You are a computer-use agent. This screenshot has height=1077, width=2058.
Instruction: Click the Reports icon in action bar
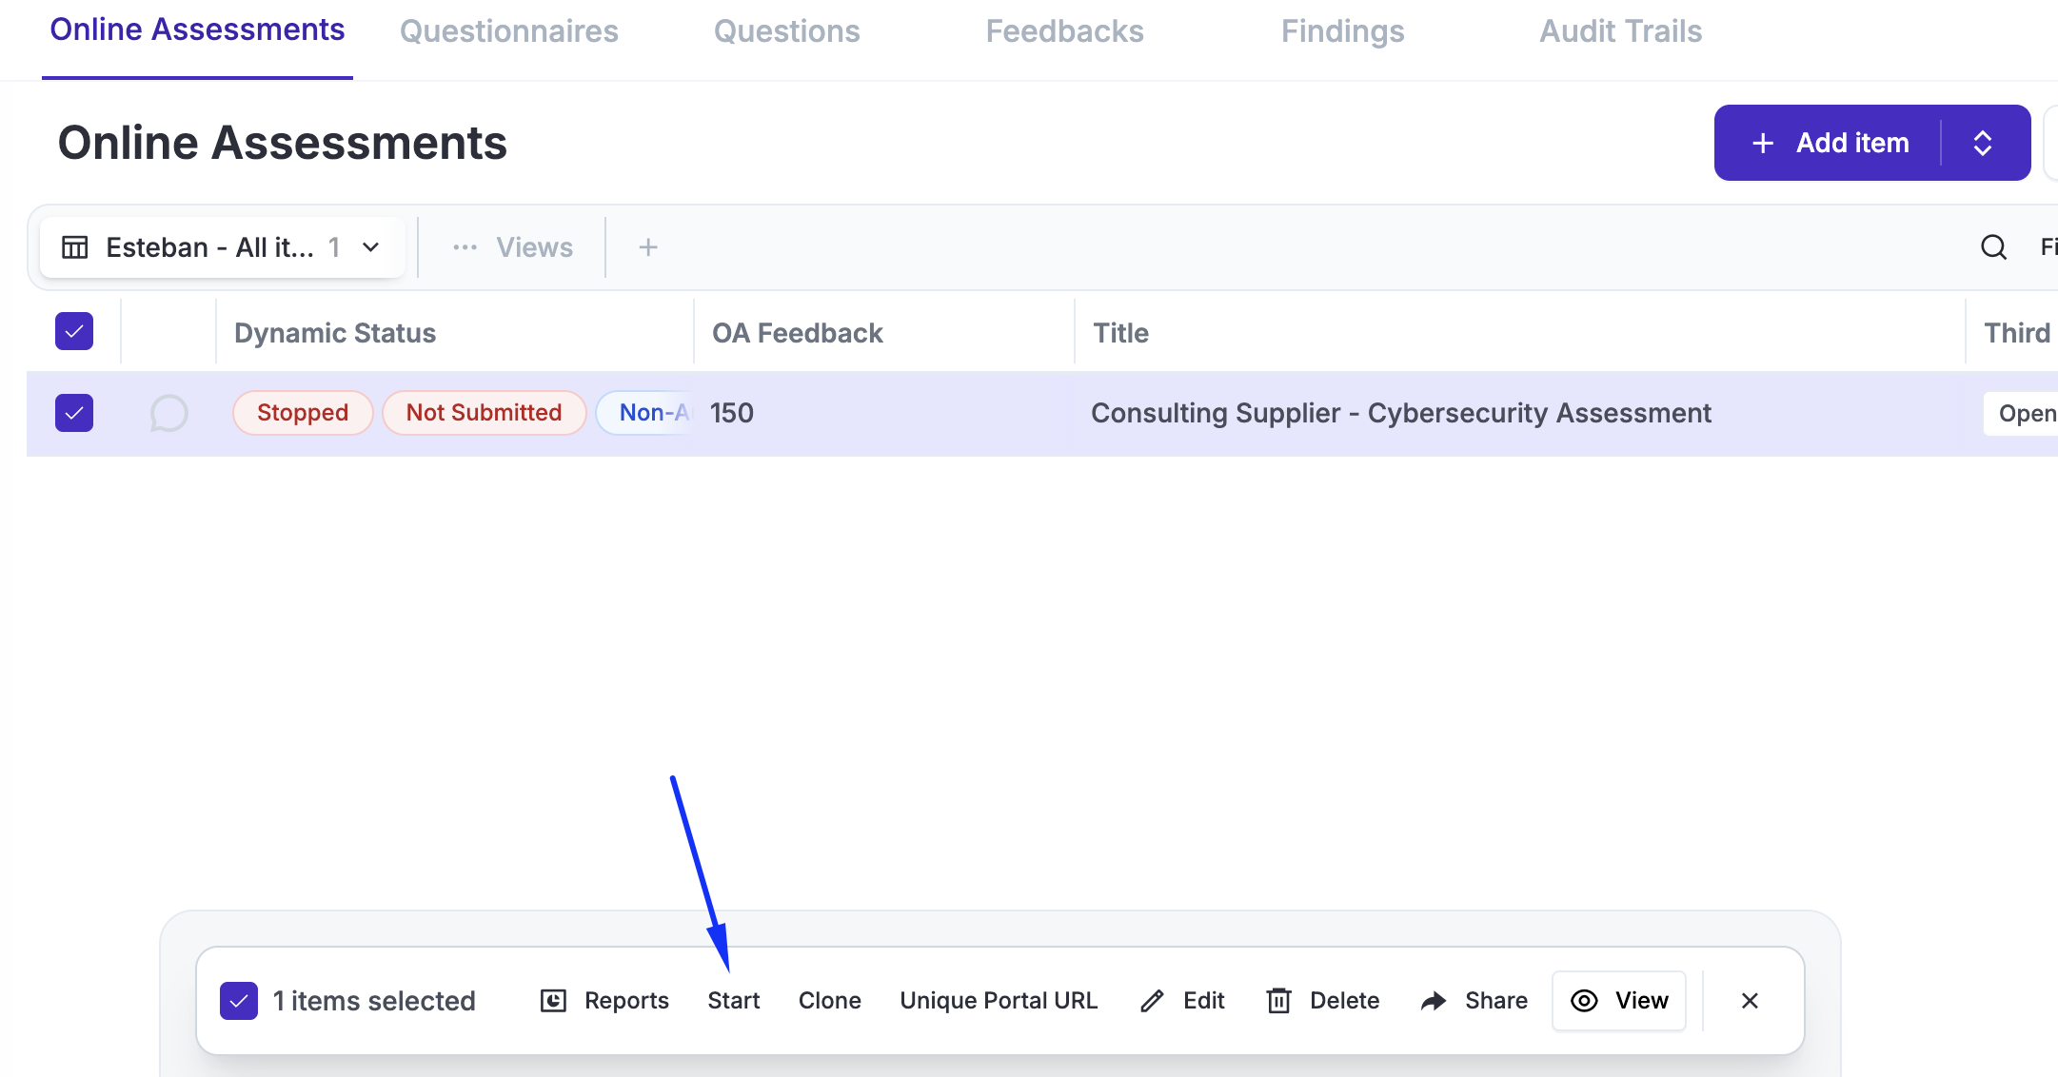[553, 1001]
